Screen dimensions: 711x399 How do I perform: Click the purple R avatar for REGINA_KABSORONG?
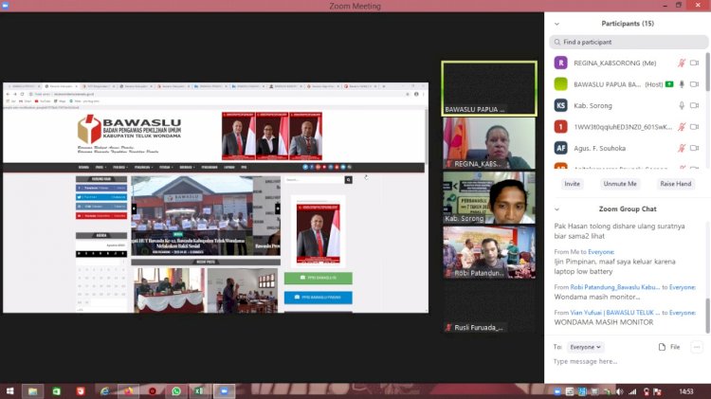(x=561, y=63)
